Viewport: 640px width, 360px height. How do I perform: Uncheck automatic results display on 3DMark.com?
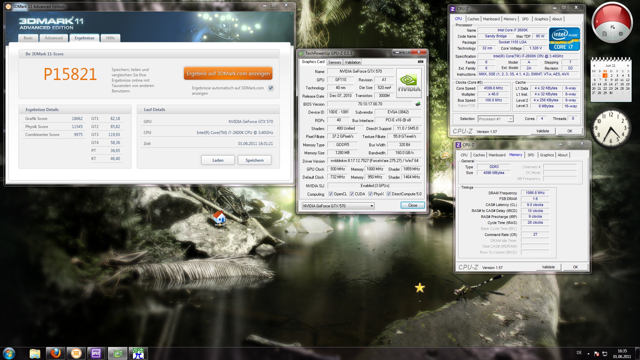[x=271, y=88]
